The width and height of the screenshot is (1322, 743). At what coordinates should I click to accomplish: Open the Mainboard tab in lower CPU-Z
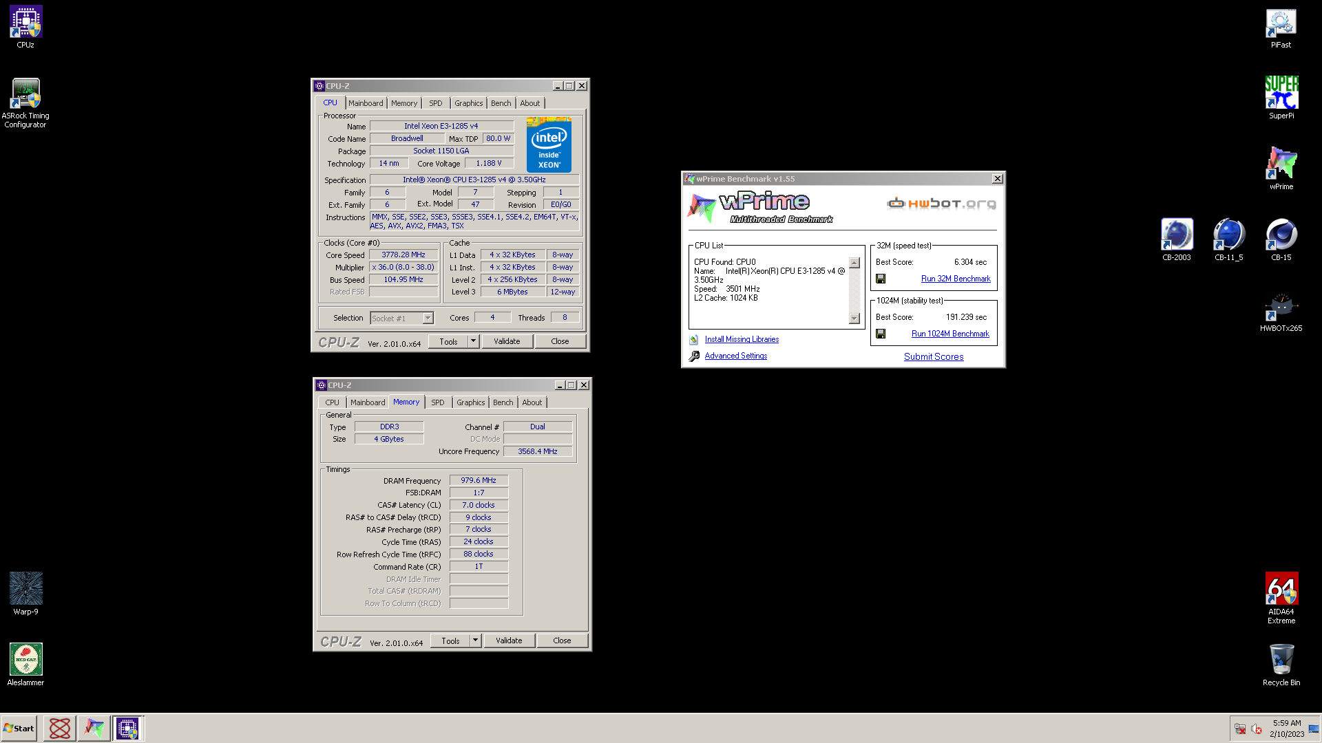pyautogui.click(x=368, y=402)
